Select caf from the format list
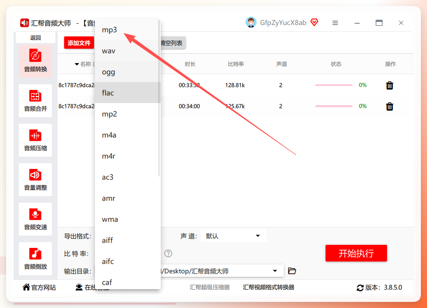Viewport: 427px width, 308px height. tap(127, 281)
